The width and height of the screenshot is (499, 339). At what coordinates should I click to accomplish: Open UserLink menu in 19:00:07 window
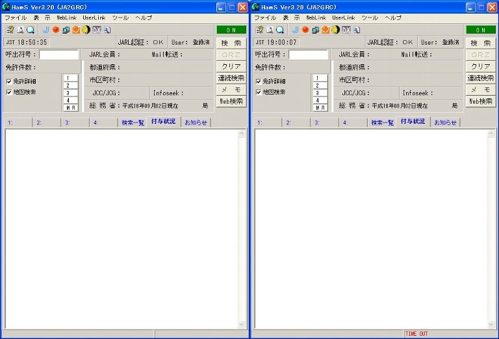343,18
